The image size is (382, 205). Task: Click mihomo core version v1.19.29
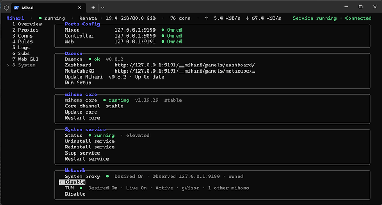point(147,100)
